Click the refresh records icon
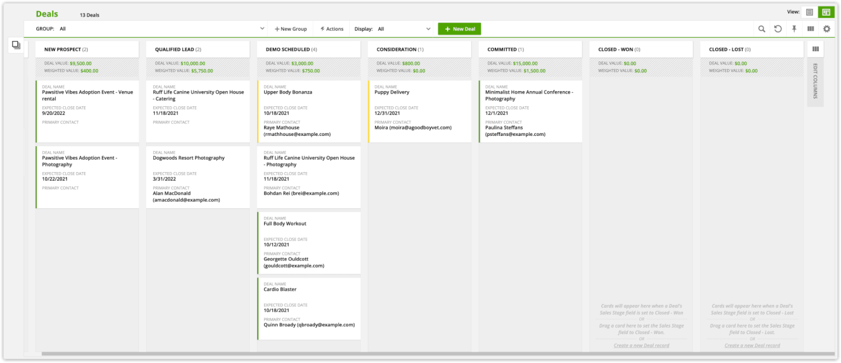Viewport: 841px width, 363px height. coord(778,29)
